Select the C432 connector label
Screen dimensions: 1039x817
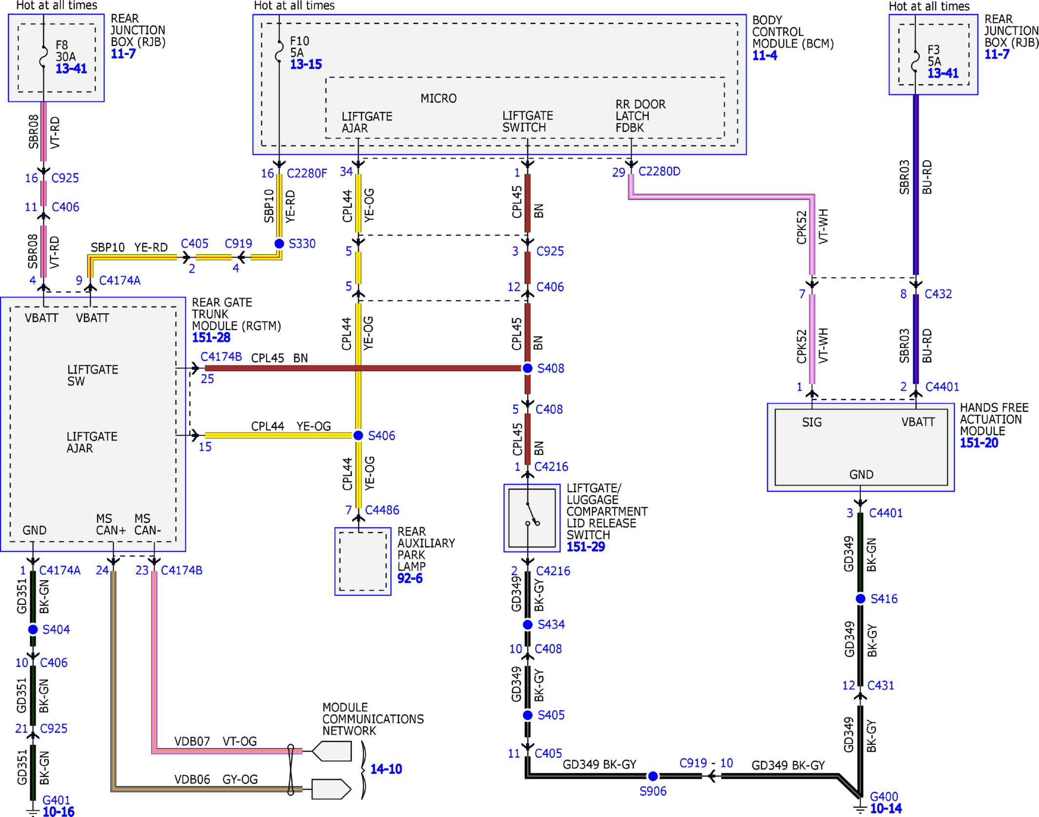(938, 294)
